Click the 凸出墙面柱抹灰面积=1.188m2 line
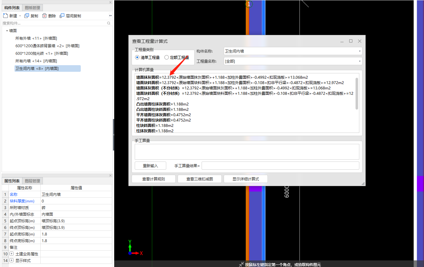The width and height of the screenshot is (424, 267). [162, 104]
